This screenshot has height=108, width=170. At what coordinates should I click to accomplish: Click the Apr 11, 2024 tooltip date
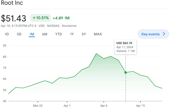click(x=125, y=47)
